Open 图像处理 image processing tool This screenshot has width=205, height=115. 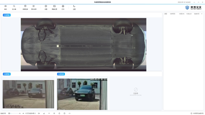[x=54, y=6]
